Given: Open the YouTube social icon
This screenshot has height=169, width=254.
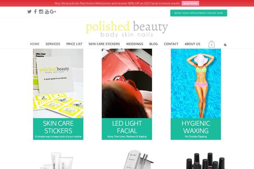Looking at the screenshot, I should point(47,11).
